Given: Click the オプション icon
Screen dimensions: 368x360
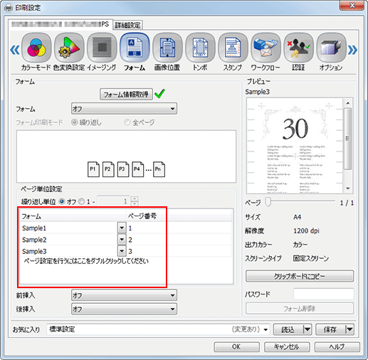Looking at the screenshot, I should click(x=331, y=48).
